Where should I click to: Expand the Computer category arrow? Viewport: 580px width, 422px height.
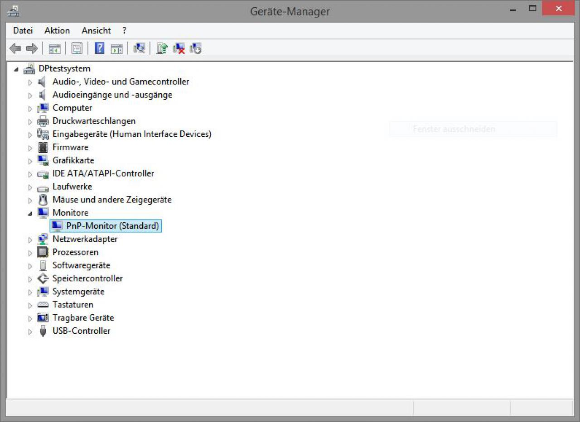pos(30,108)
